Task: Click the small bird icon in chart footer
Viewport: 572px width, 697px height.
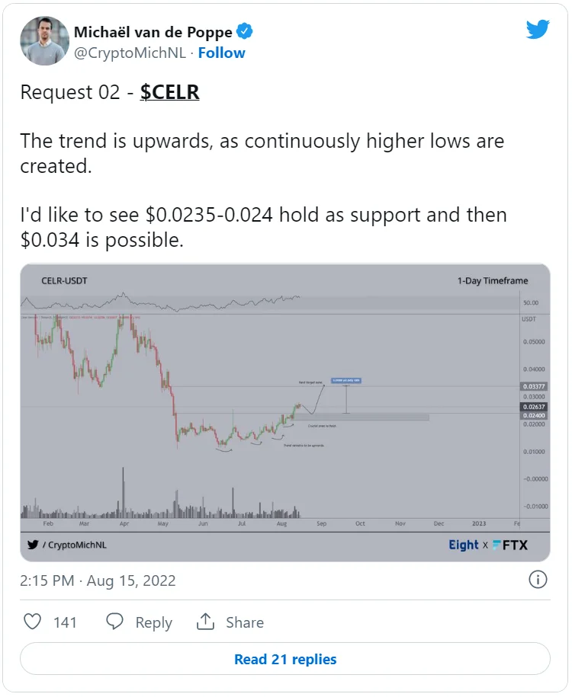Action: (33, 545)
